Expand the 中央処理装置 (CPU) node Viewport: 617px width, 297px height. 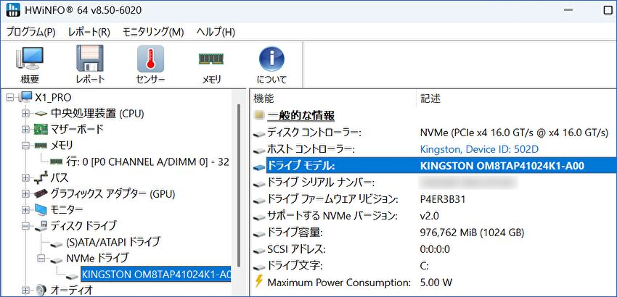(x=25, y=114)
